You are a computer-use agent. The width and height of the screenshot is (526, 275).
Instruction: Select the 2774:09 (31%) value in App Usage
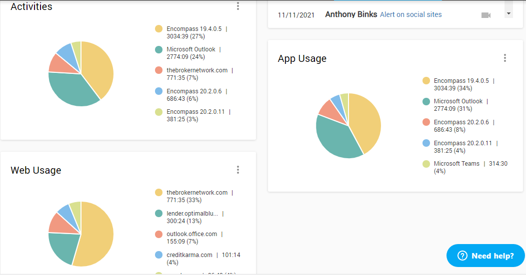coord(453,109)
